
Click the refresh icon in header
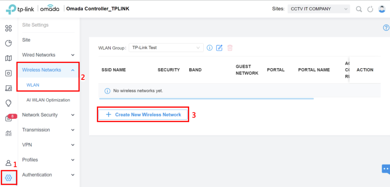[x=370, y=9]
